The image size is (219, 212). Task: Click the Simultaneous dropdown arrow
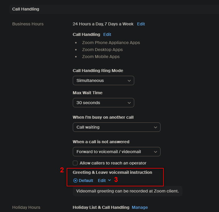coord(129,81)
